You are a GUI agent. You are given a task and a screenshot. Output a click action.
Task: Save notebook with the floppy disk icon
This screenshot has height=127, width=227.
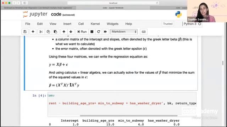click(25, 32)
